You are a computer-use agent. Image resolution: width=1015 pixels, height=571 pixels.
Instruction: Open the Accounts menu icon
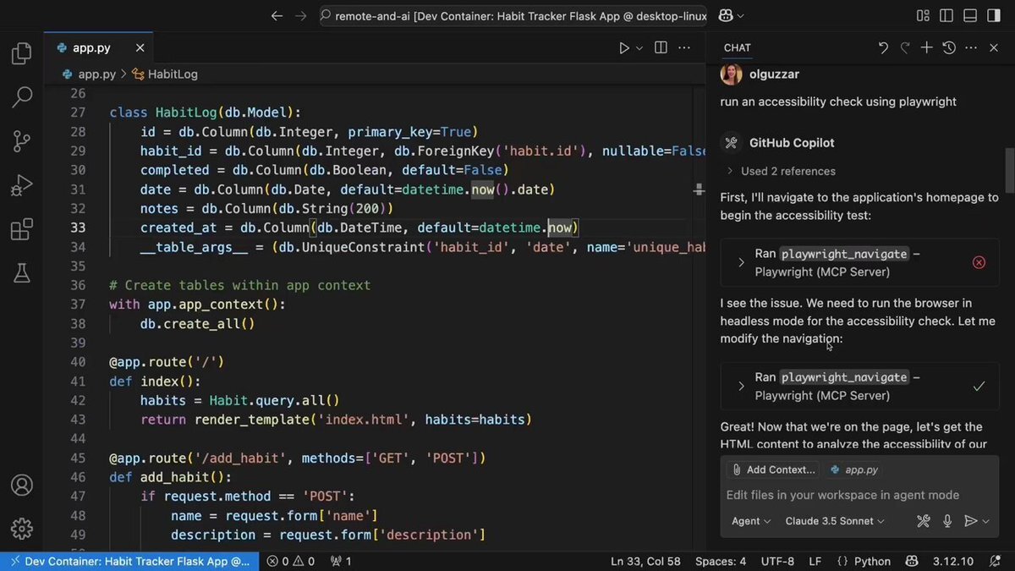[x=22, y=485]
